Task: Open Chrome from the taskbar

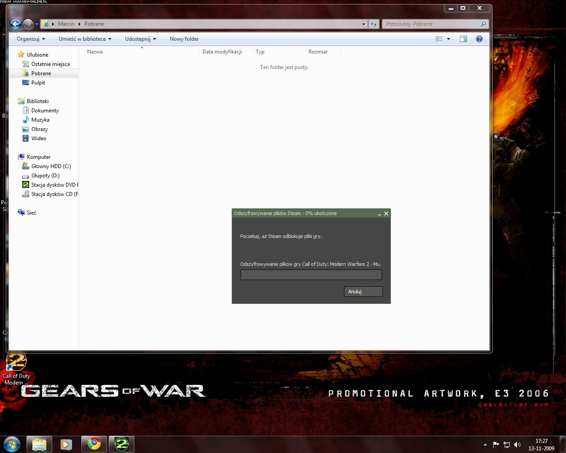Action: coord(94,444)
